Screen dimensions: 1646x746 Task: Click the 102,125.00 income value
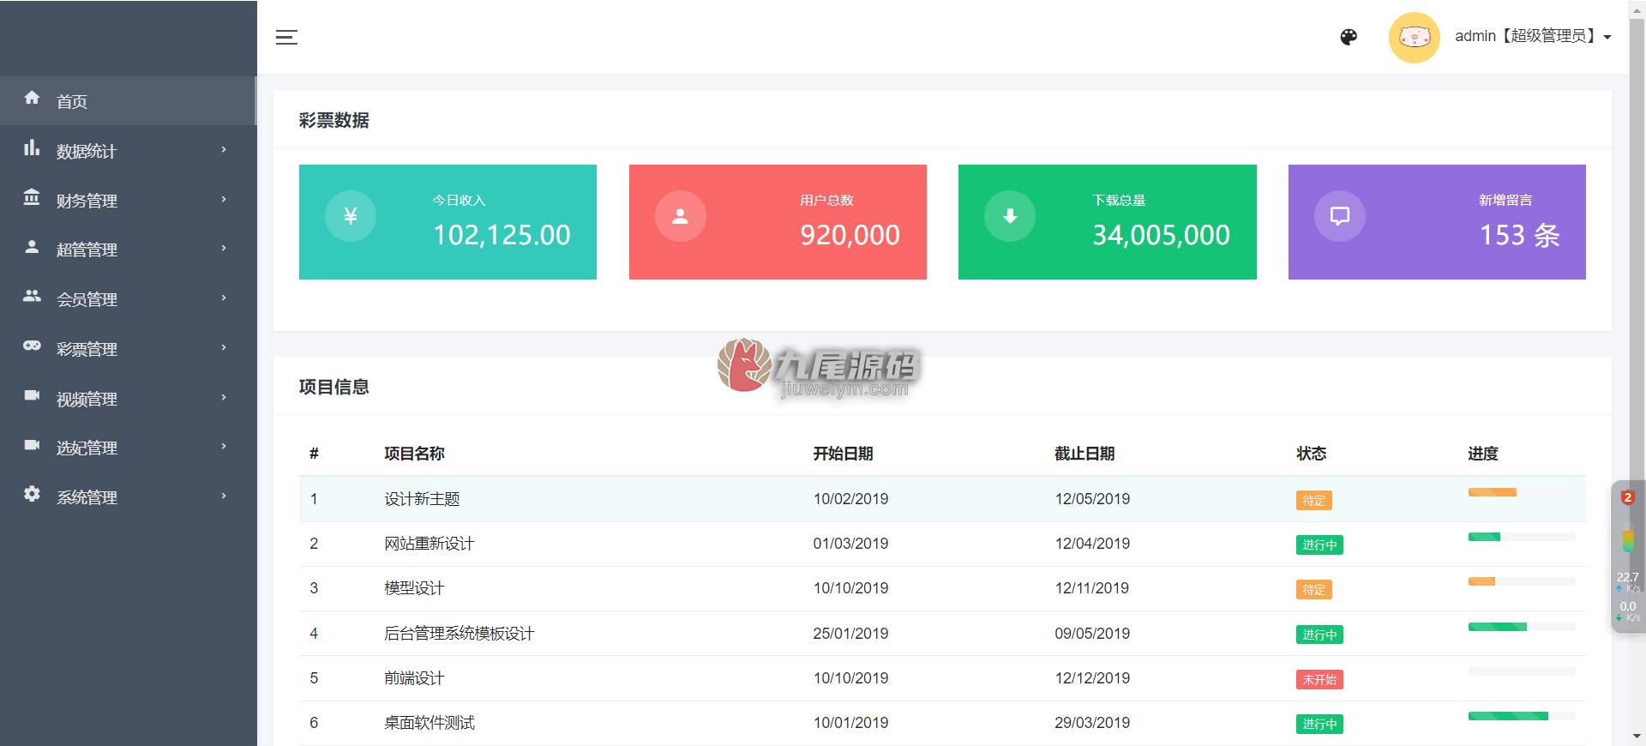click(x=502, y=235)
